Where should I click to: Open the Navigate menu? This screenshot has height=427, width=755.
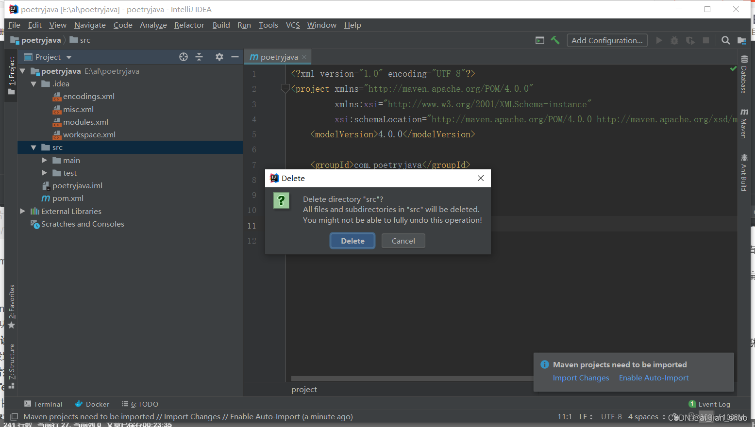click(x=90, y=25)
